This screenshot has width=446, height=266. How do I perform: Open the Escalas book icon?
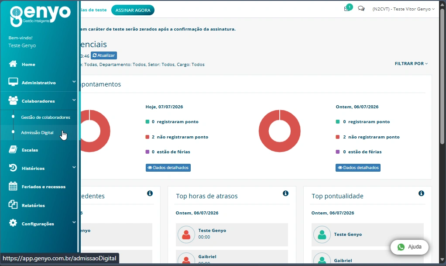pos(13,149)
